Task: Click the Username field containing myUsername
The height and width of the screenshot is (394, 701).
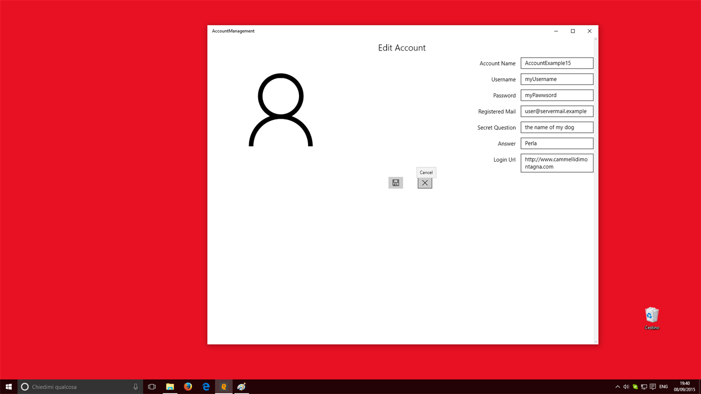Action: click(557, 79)
